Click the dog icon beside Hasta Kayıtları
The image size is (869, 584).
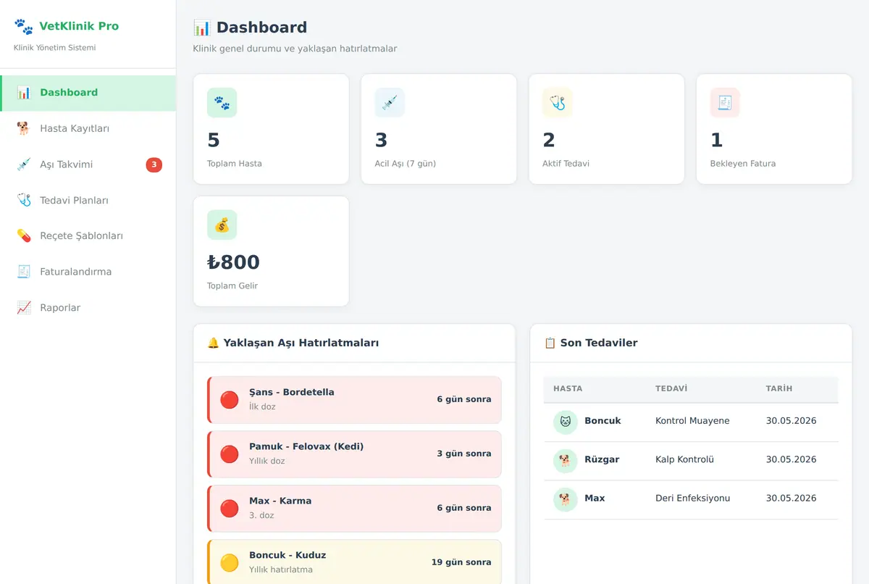coord(24,128)
